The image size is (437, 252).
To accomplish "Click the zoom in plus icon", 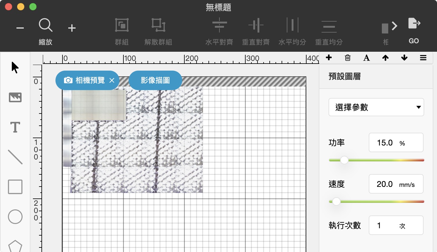I will (x=72, y=28).
